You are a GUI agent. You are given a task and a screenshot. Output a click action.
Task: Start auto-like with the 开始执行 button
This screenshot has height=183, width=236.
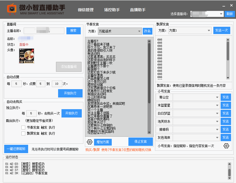70,93
